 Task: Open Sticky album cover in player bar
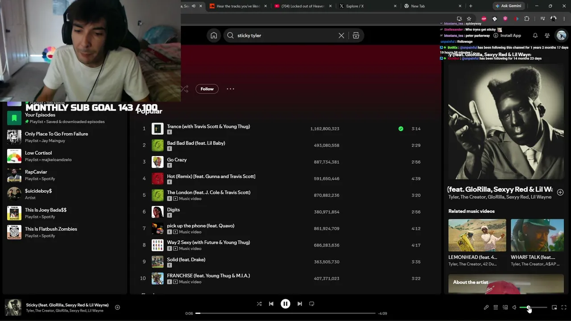coord(13,307)
